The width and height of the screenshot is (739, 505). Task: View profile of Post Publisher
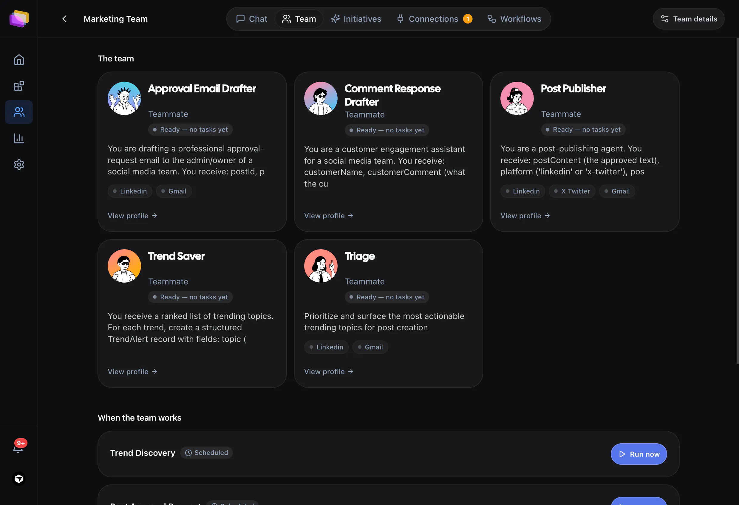(x=525, y=216)
